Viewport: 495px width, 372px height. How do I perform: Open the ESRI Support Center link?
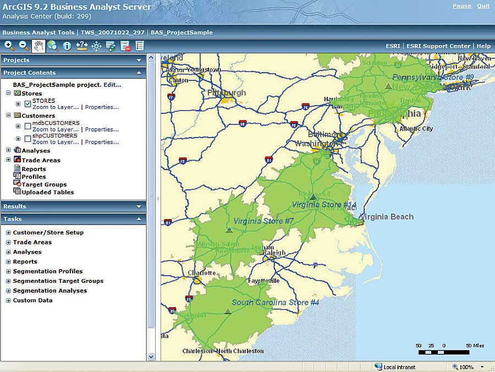[438, 46]
